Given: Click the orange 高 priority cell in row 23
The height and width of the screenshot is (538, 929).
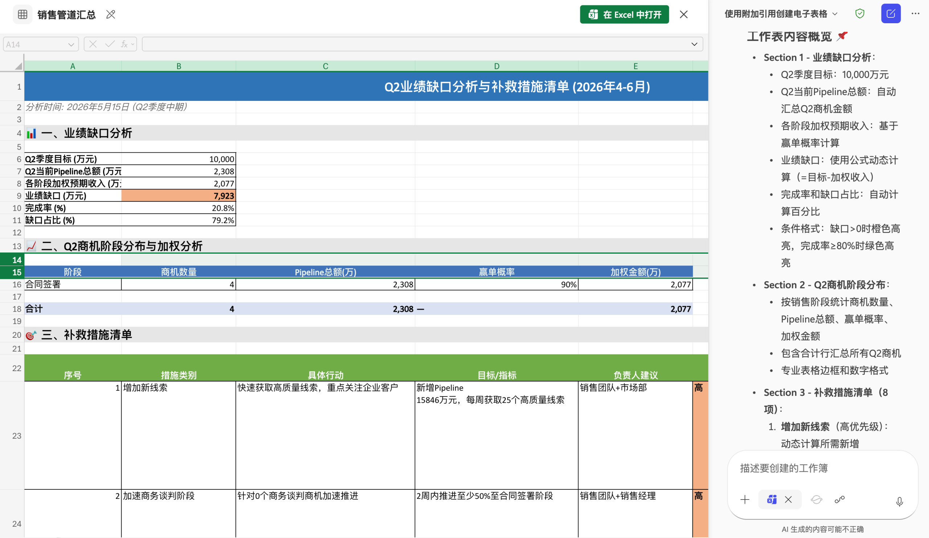Looking at the screenshot, I should tap(700, 436).
